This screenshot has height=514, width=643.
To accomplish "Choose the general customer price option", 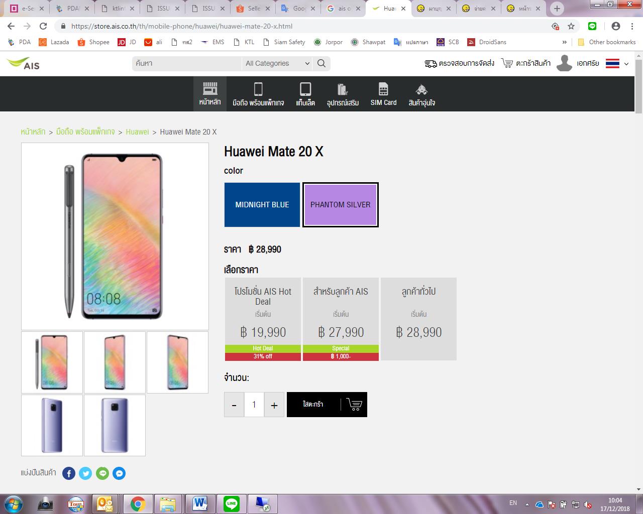I will point(418,319).
